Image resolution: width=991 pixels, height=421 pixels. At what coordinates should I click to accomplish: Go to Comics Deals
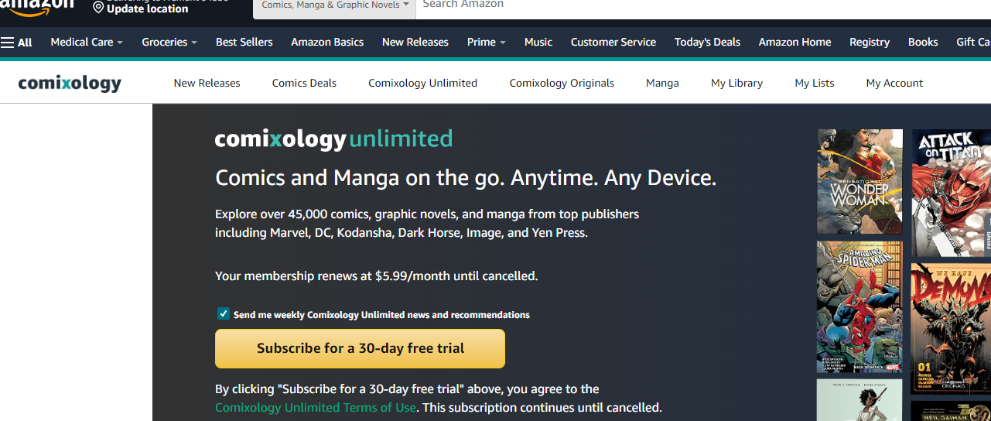click(304, 83)
